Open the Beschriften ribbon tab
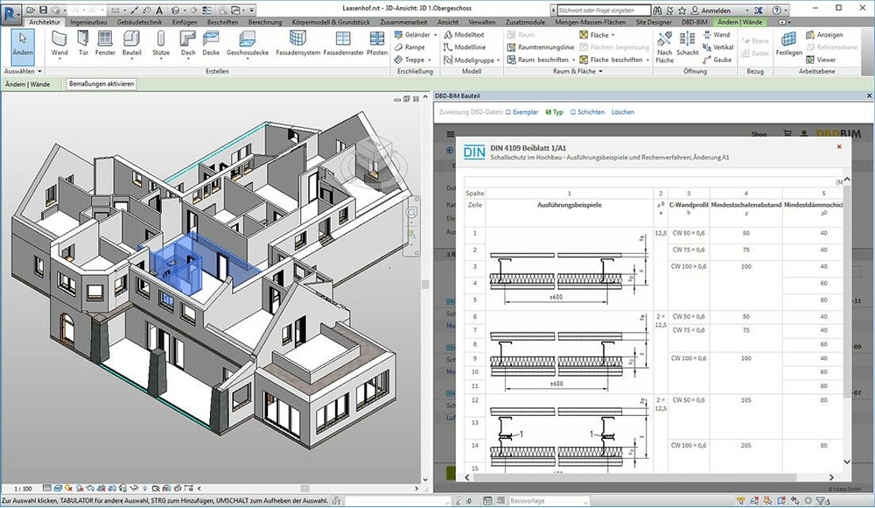Image resolution: width=875 pixels, height=508 pixels. pyautogui.click(x=222, y=23)
